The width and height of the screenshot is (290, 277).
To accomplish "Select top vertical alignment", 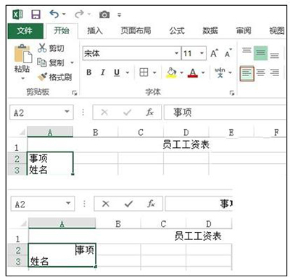I will point(246,51).
